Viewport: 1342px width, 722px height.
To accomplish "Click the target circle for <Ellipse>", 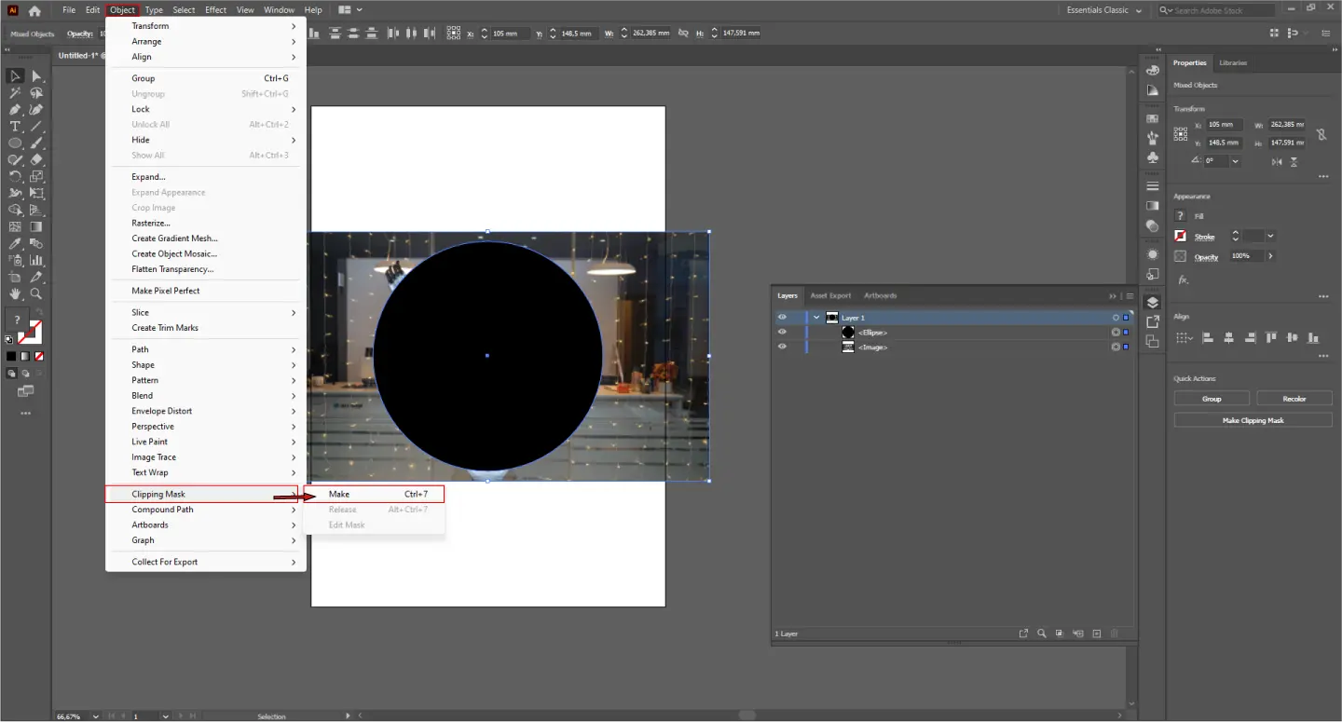I will 1115,332.
